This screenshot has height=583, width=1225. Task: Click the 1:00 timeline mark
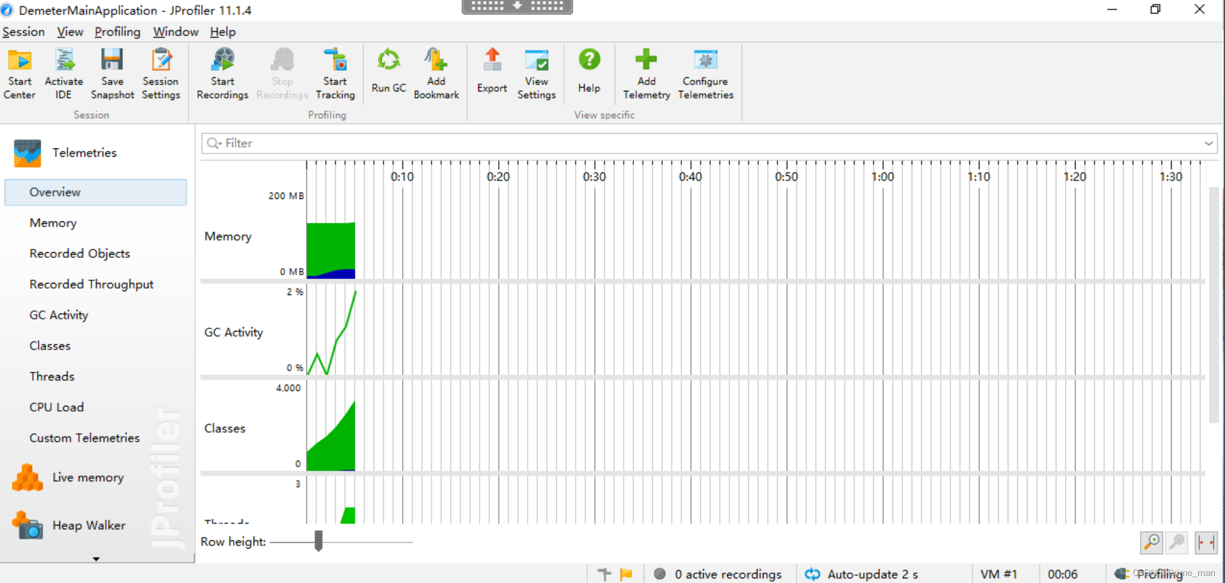pyautogui.click(x=882, y=177)
